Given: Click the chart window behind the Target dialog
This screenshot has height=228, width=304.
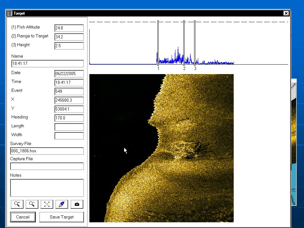Looking at the screenshot, I should 294,142.
